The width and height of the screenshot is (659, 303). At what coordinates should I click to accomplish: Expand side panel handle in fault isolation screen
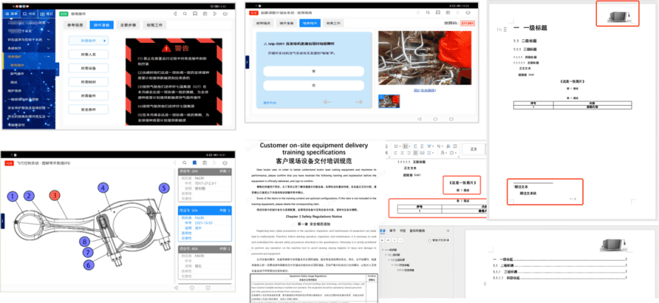pyautogui.click(x=247, y=62)
